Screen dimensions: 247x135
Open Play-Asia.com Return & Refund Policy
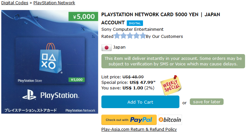pos(139,129)
